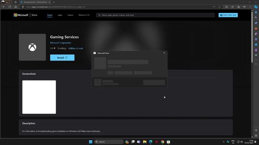Click the 8 ratings text

tap(62, 48)
